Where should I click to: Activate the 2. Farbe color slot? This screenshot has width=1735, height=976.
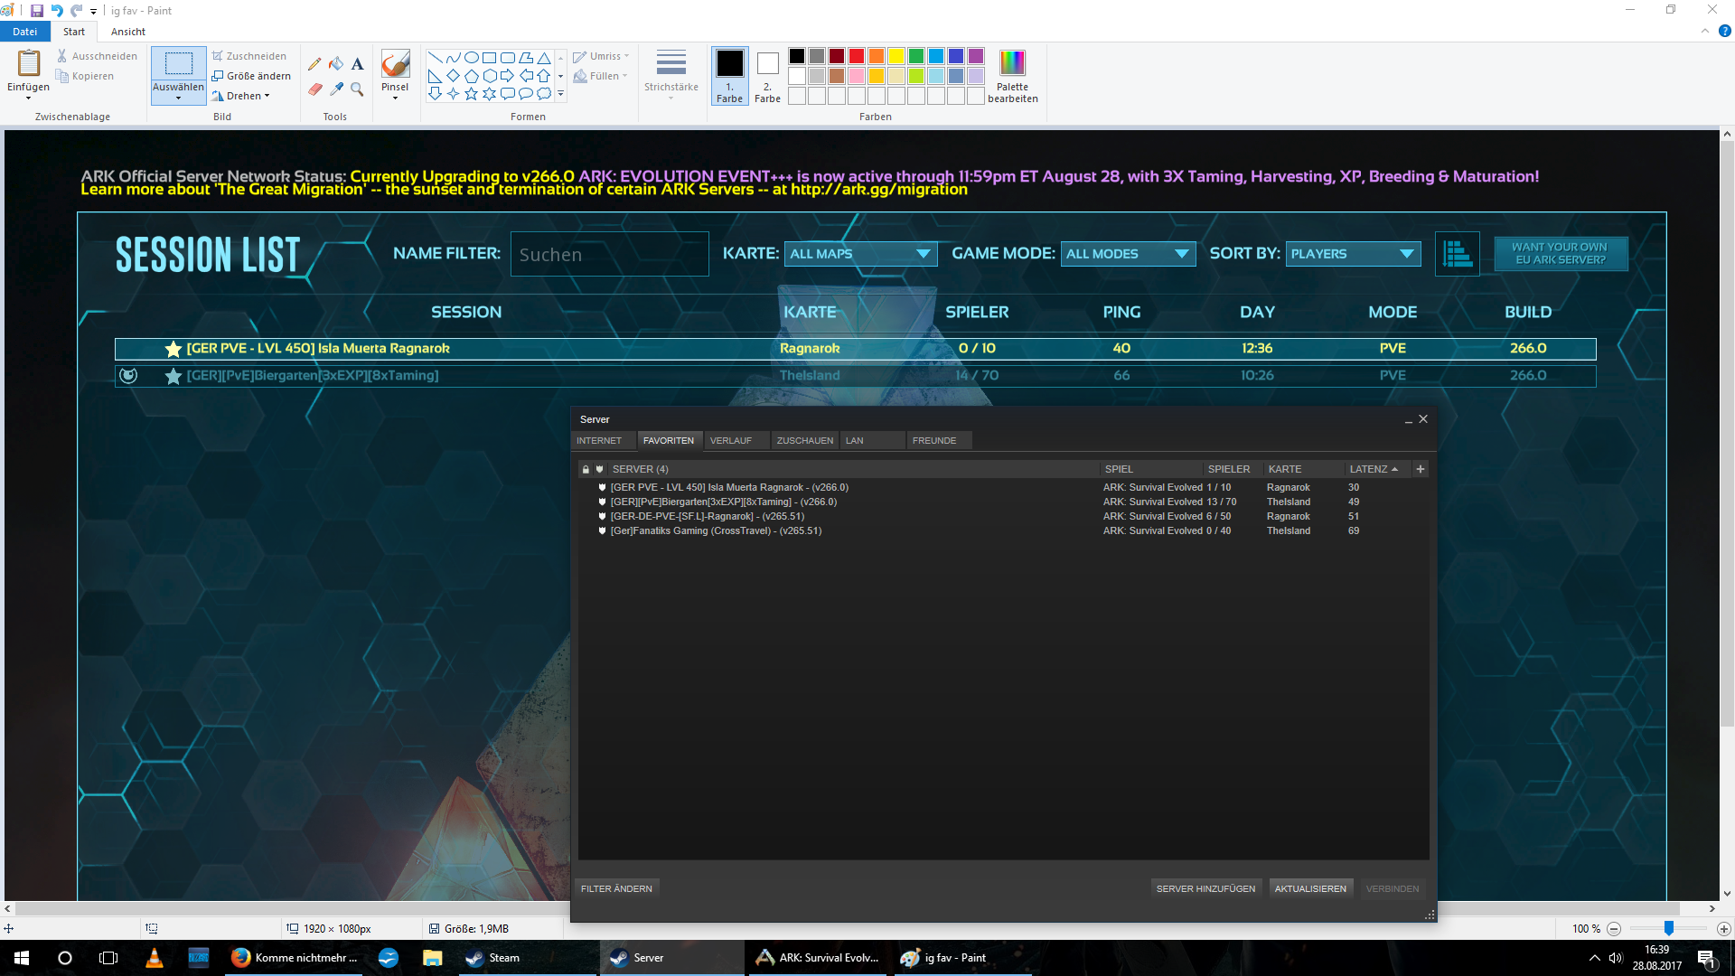(767, 75)
